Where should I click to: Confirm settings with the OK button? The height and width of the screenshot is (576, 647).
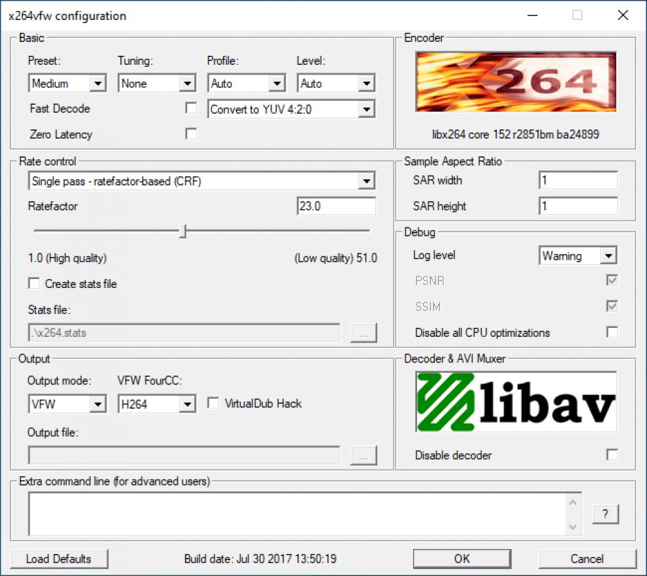coord(462,559)
